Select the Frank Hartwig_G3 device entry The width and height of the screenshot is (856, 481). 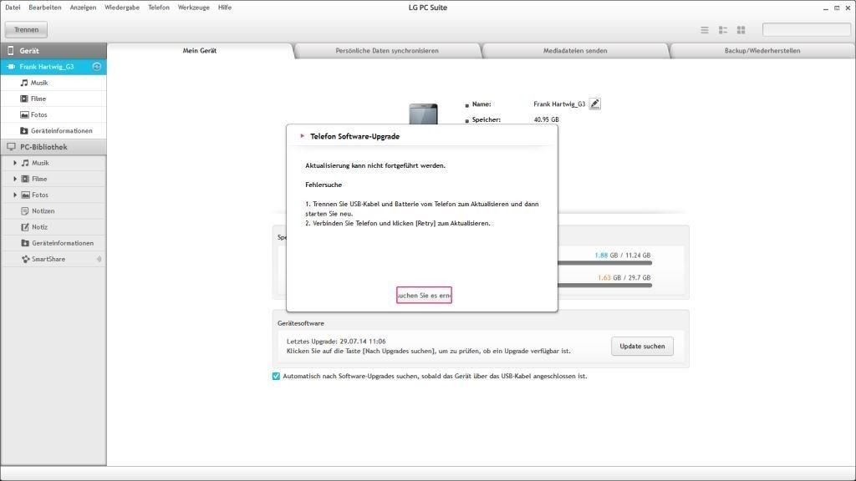53,67
